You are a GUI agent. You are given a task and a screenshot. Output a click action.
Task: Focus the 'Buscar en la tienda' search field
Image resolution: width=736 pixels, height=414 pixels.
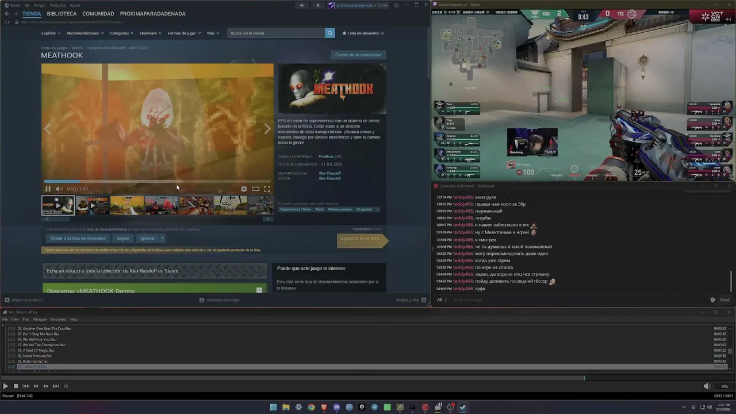point(276,33)
